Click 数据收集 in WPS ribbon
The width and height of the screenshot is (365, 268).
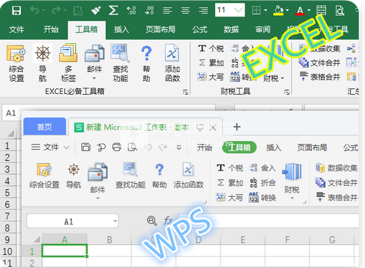pyautogui.click(x=337, y=168)
